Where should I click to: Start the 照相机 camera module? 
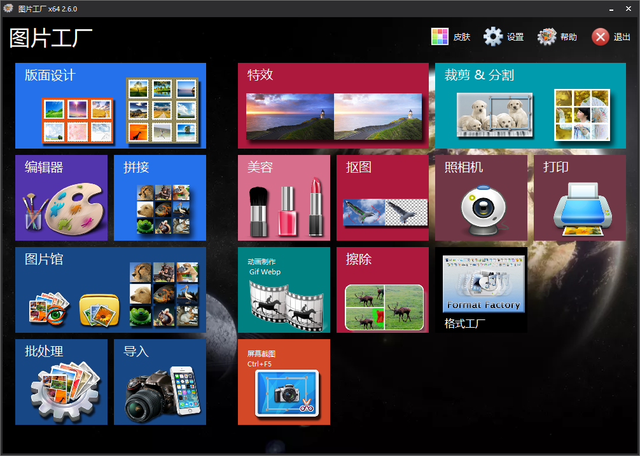tap(481, 198)
